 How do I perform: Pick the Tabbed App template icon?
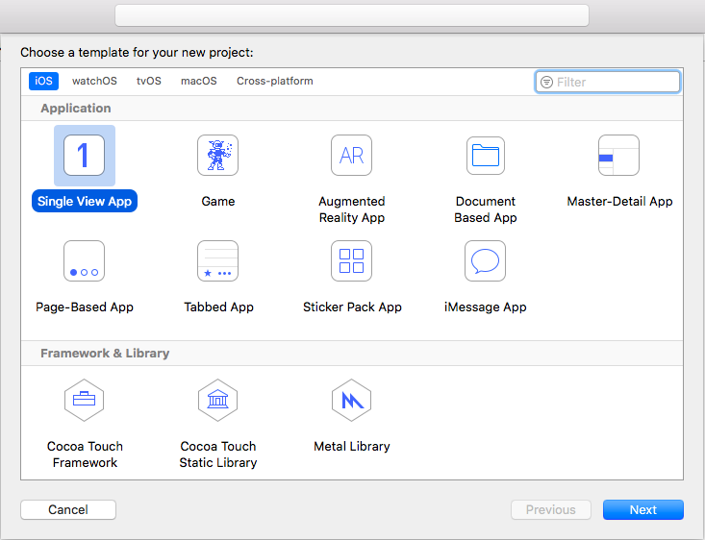217,260
